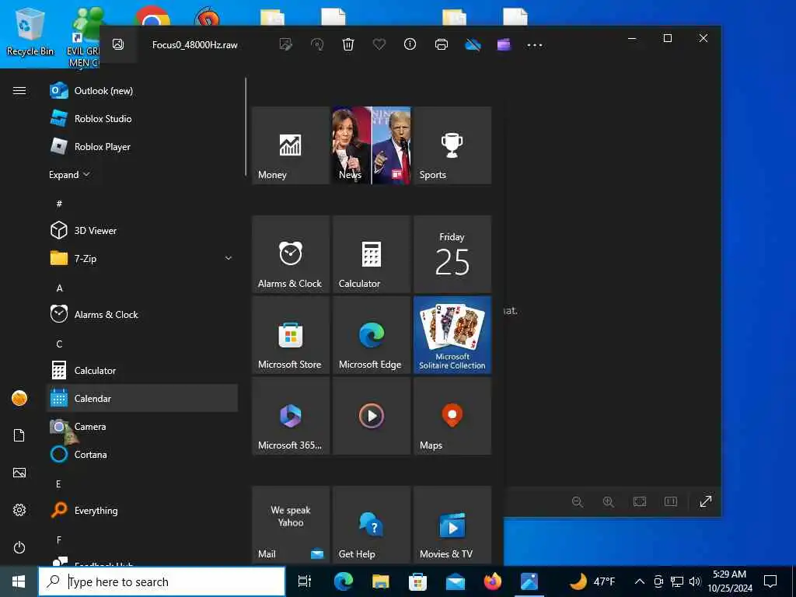Open Camera app from list
796x597 pixels.
(142, 427)
